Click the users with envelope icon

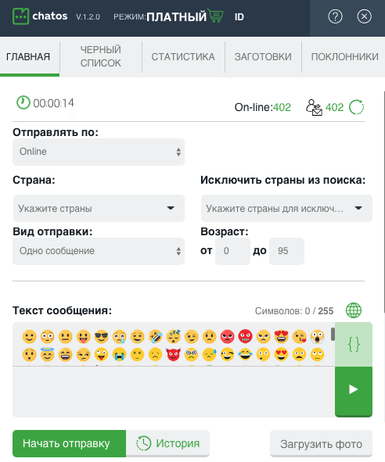click(314, 107)
